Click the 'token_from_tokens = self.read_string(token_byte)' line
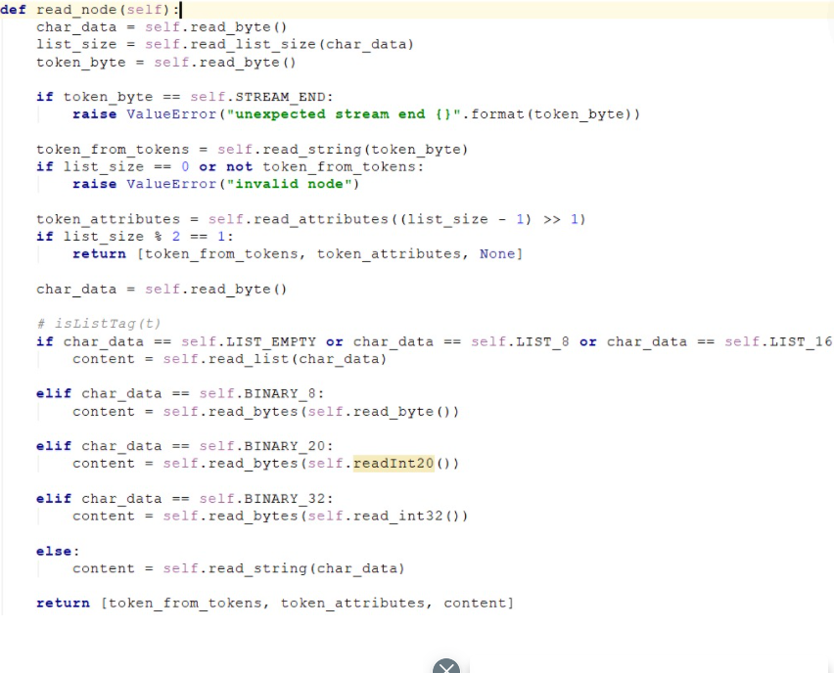 click(x=253, y=150)
